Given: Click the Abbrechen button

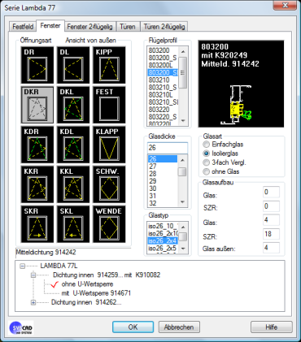Looking at the screenshot, I should tap(179, 327).
